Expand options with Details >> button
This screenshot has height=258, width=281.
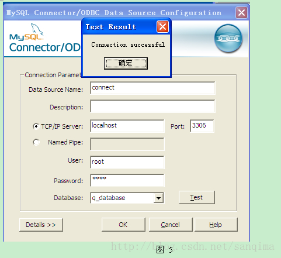(41, 225)
